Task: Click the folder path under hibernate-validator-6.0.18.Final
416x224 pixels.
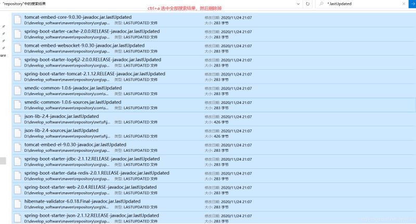Action: 67,207
